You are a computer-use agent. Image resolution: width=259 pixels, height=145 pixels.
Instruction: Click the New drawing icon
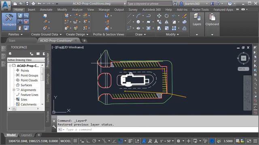(x=15, y=4)
